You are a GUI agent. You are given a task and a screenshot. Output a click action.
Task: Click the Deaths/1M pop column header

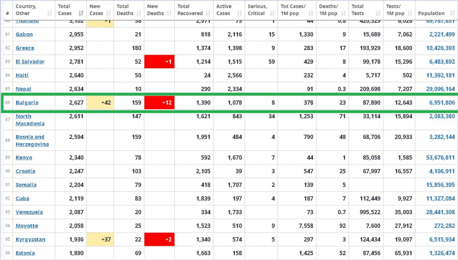333,10
